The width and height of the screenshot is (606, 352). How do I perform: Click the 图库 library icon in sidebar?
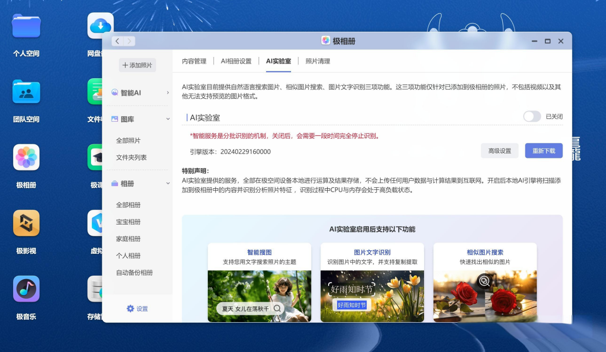(x=113, y=118)
